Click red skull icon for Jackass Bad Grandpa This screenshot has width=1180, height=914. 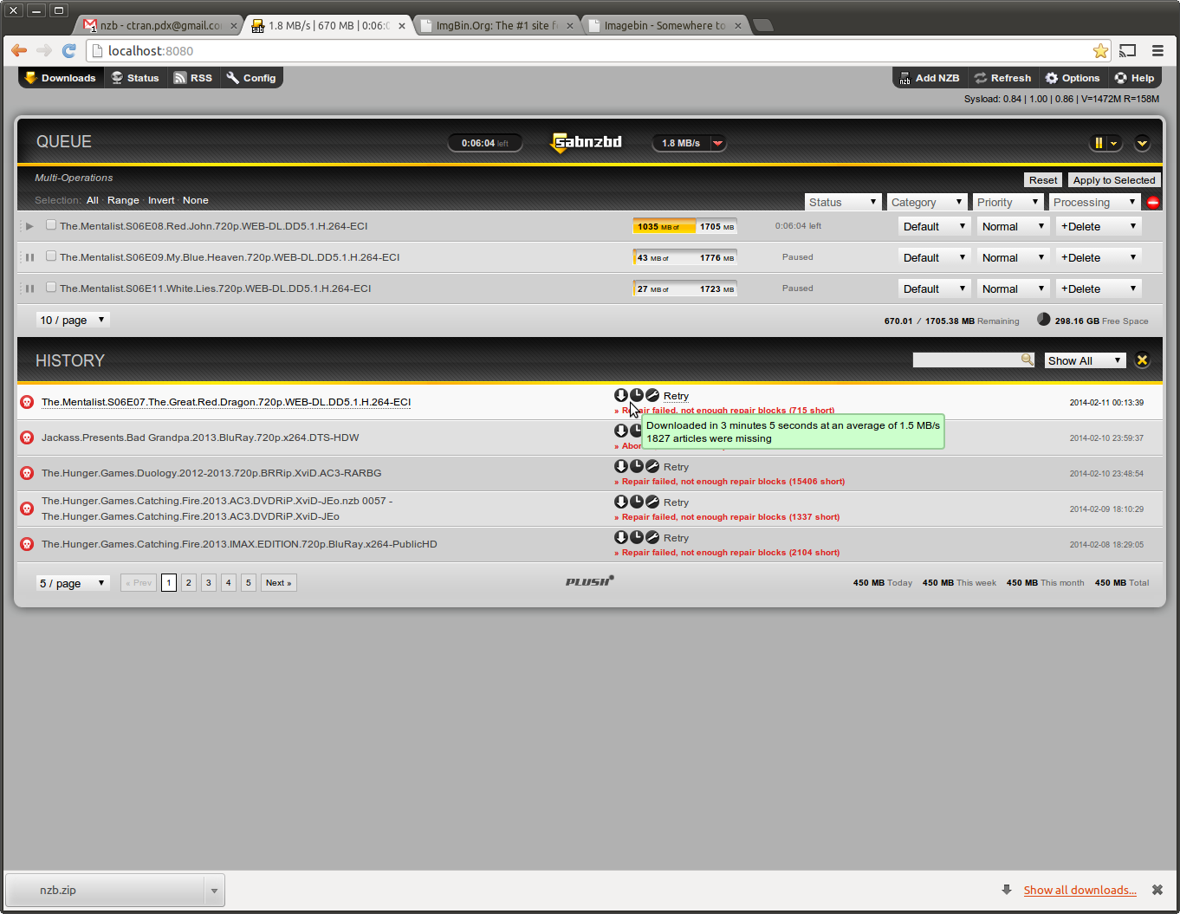click(x=27, y=438)
